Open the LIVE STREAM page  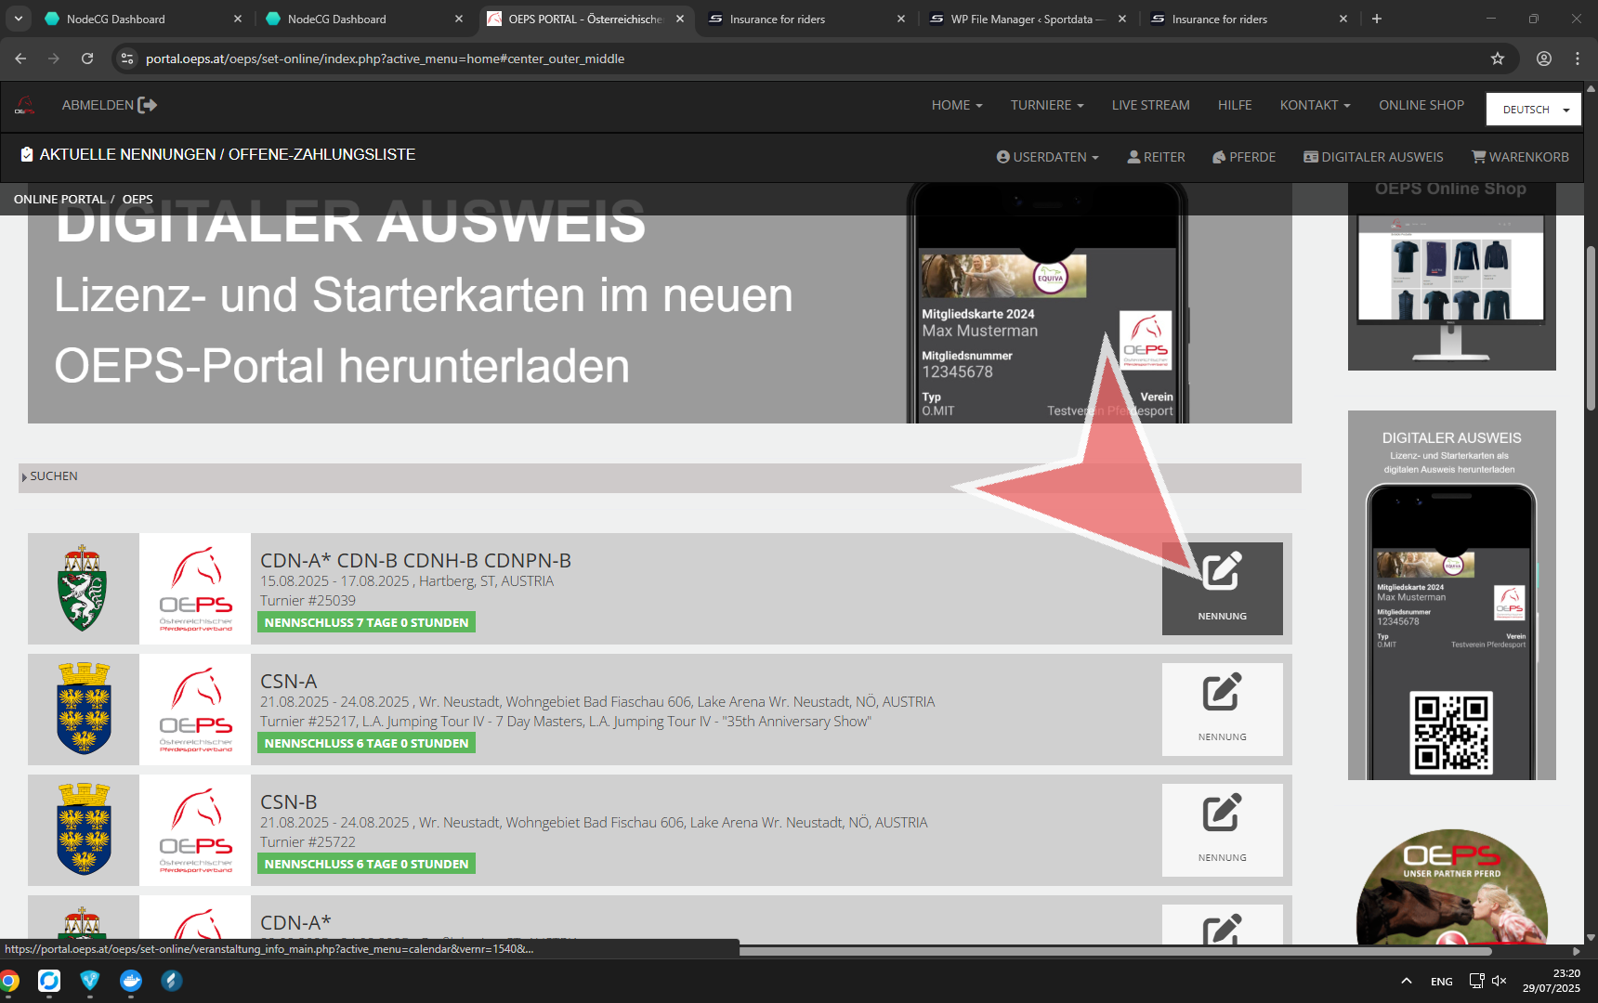point(1150,105)
